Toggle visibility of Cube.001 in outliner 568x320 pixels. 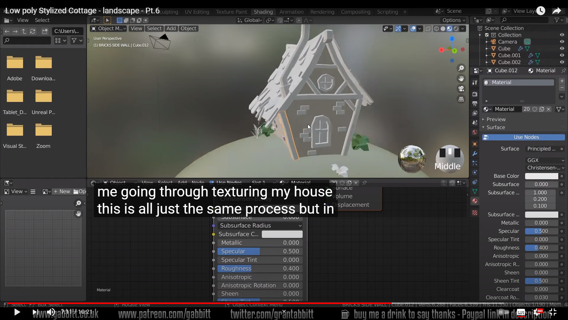tap(562, 55)
